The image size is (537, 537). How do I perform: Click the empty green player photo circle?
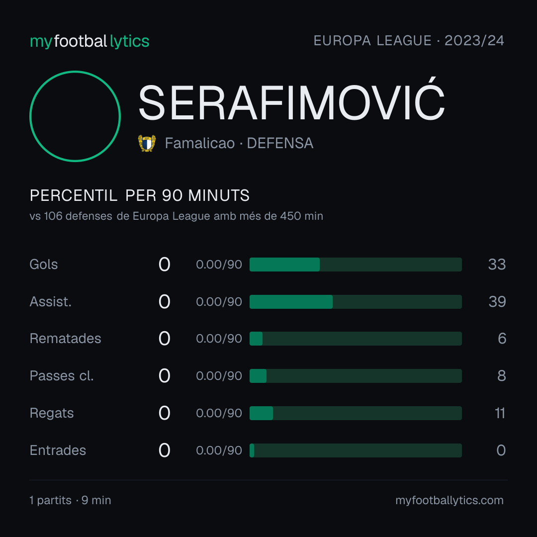tap(75, 116)
